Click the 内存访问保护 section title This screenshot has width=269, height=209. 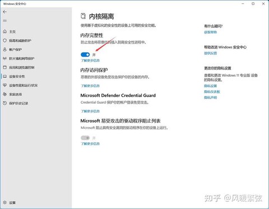click(94, 70)
